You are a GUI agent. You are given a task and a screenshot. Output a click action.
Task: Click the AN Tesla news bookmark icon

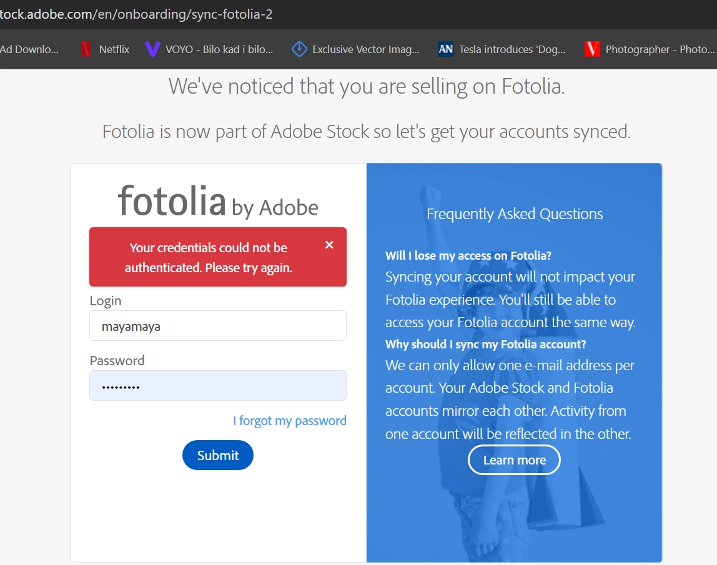(x=445, y=49)
